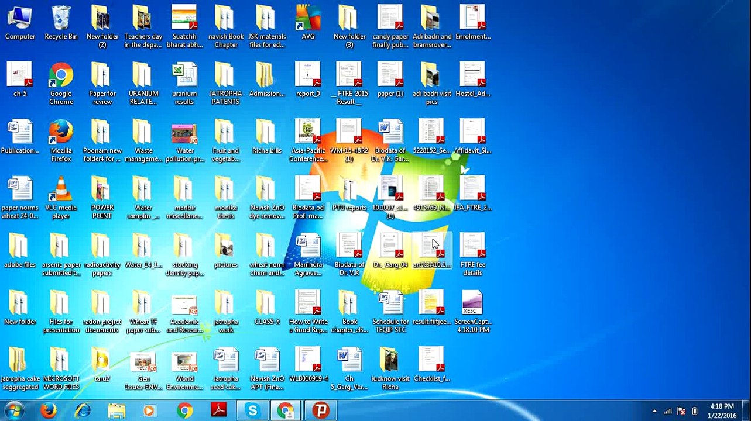751x421 pixels.
Task: Open Adobe Reader from the taskbar
Action: (218, 410)
